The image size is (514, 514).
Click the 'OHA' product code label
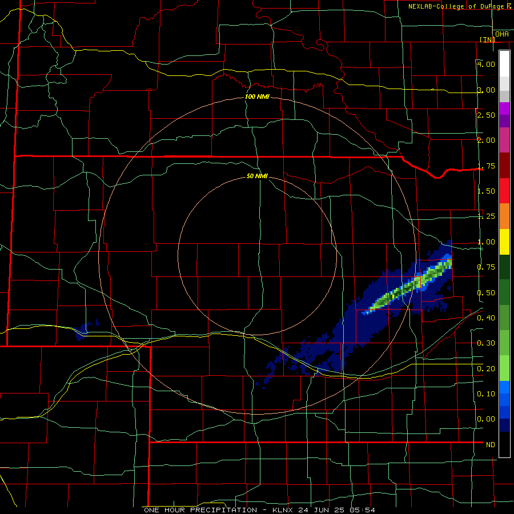[x=502, y=34]
